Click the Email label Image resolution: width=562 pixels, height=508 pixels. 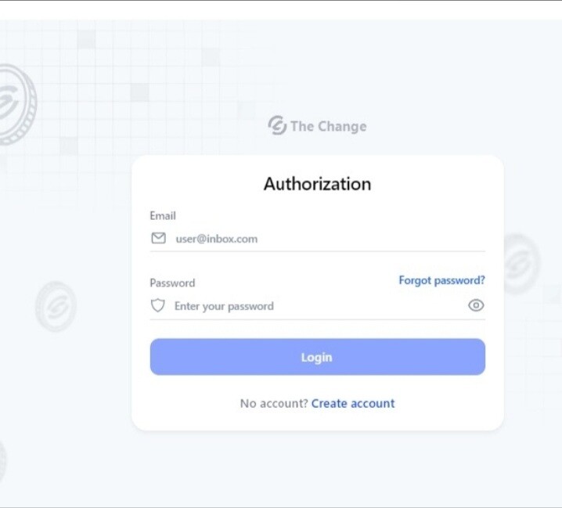pos(163,216)
